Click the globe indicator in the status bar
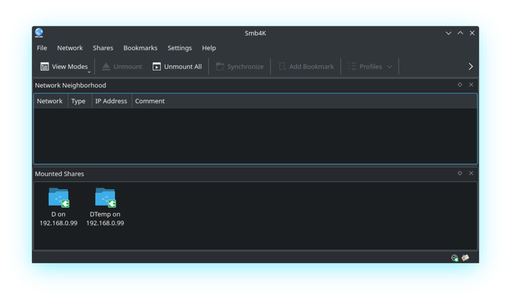 pos(455,258)
